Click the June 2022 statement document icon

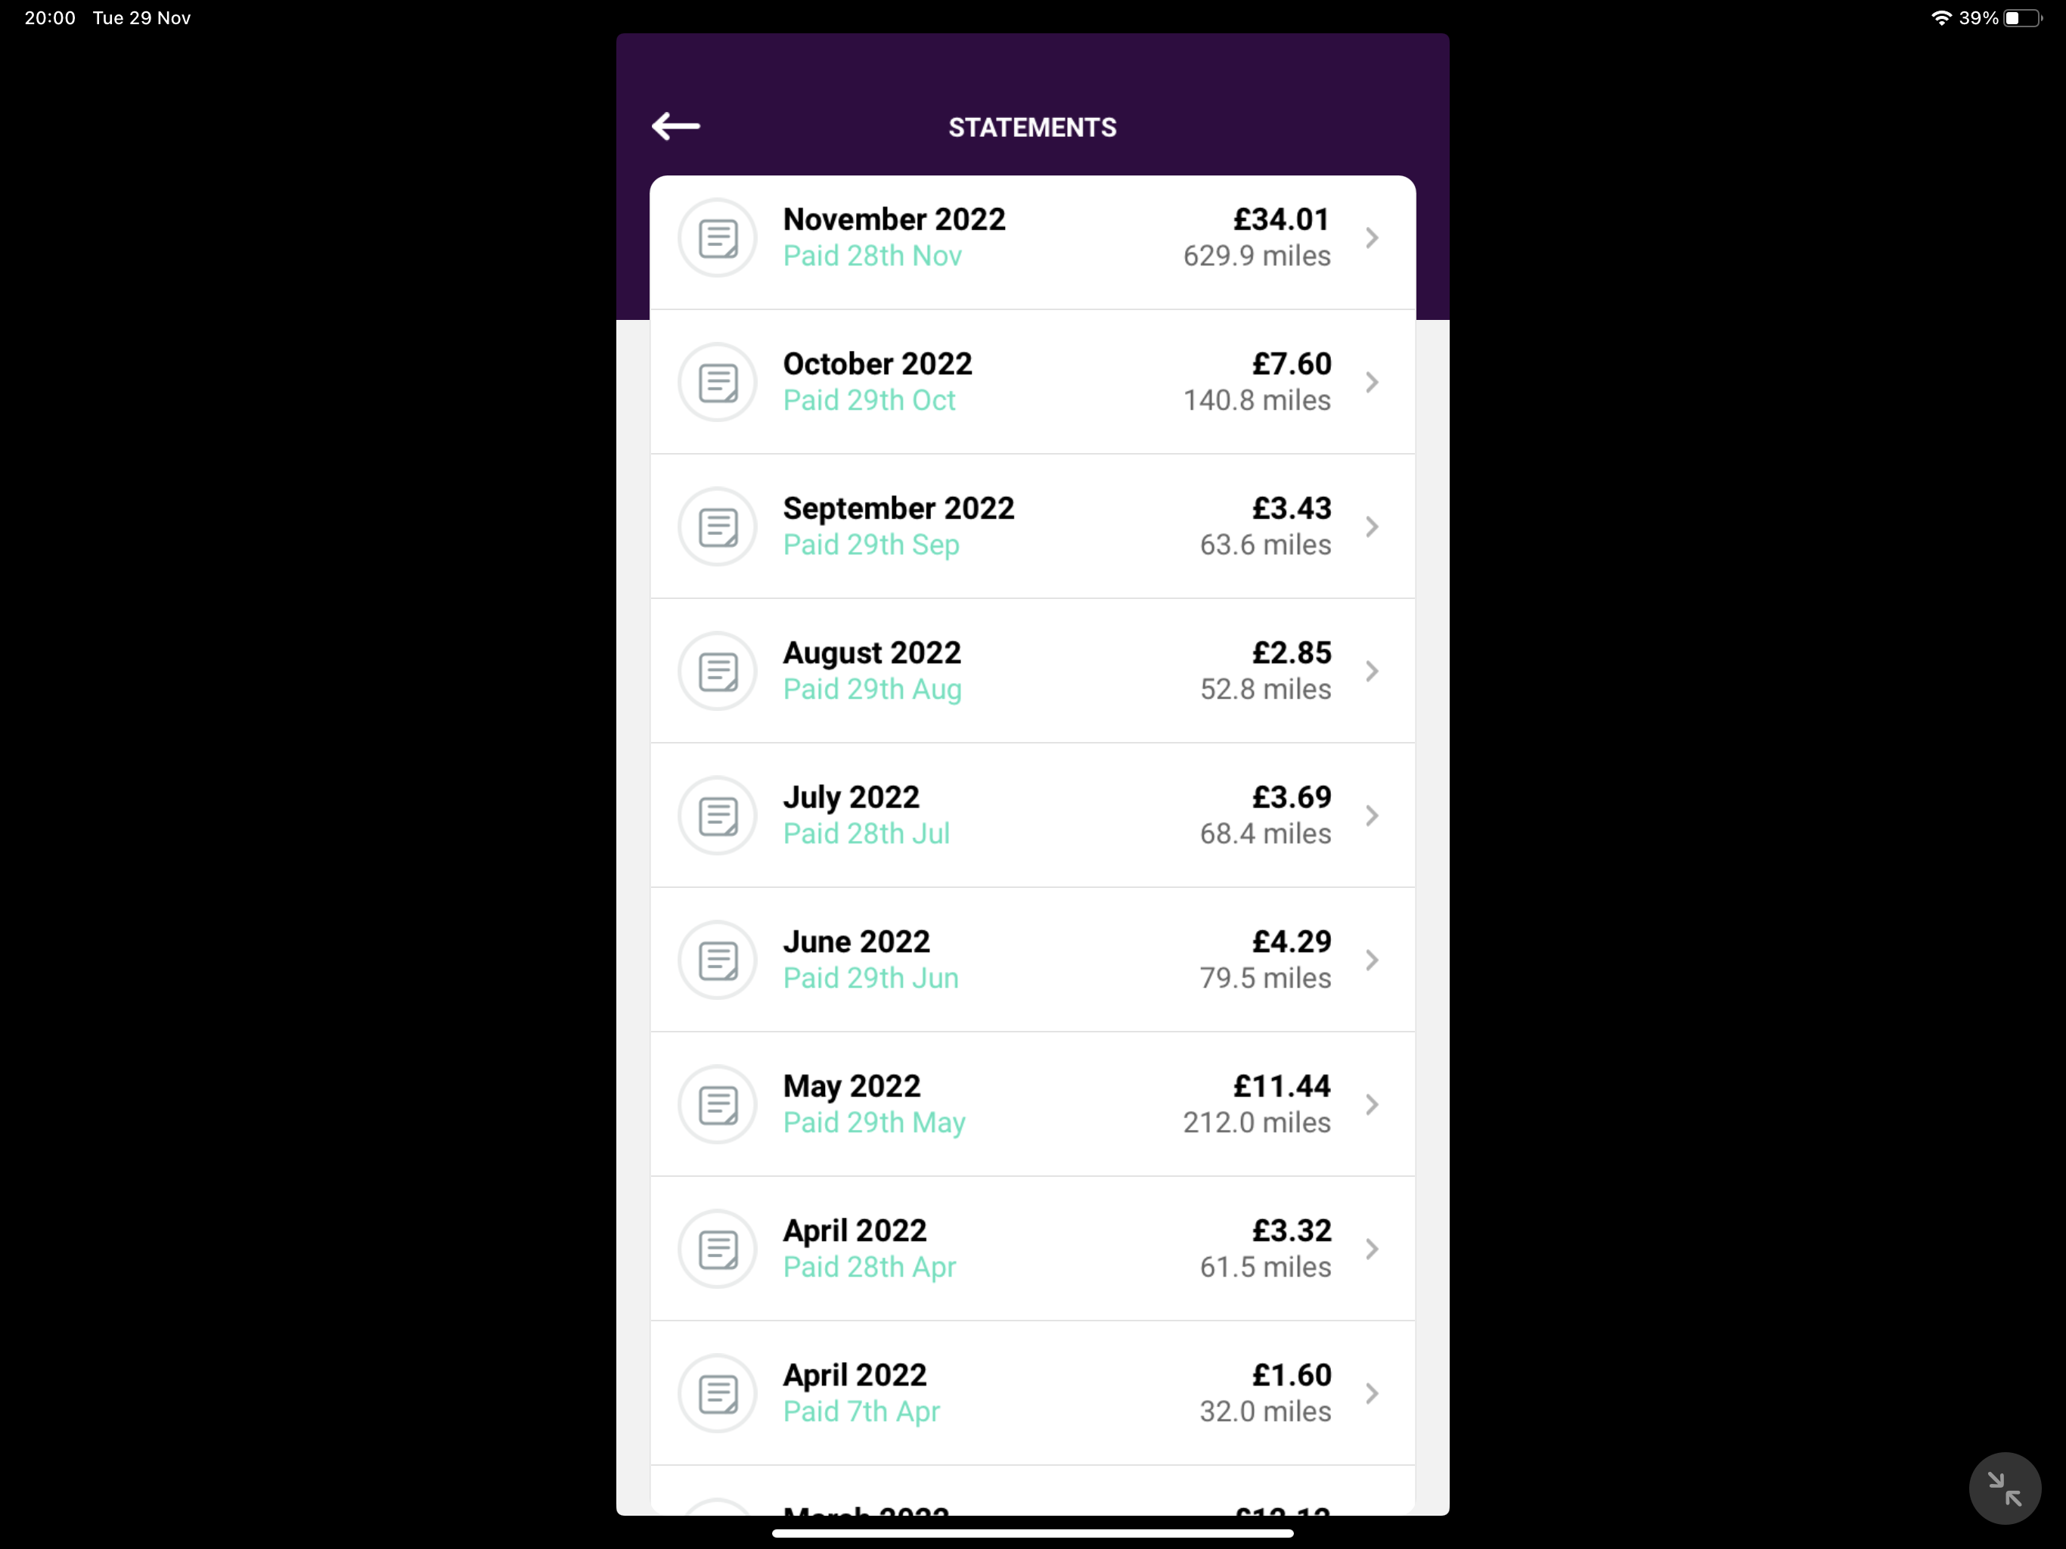point(718,961)
